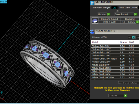This screenshot has height=104, width=139.
Task: Select the White Gold:14KX1 row
Action: pyautogui.click(x=115, y=74)
